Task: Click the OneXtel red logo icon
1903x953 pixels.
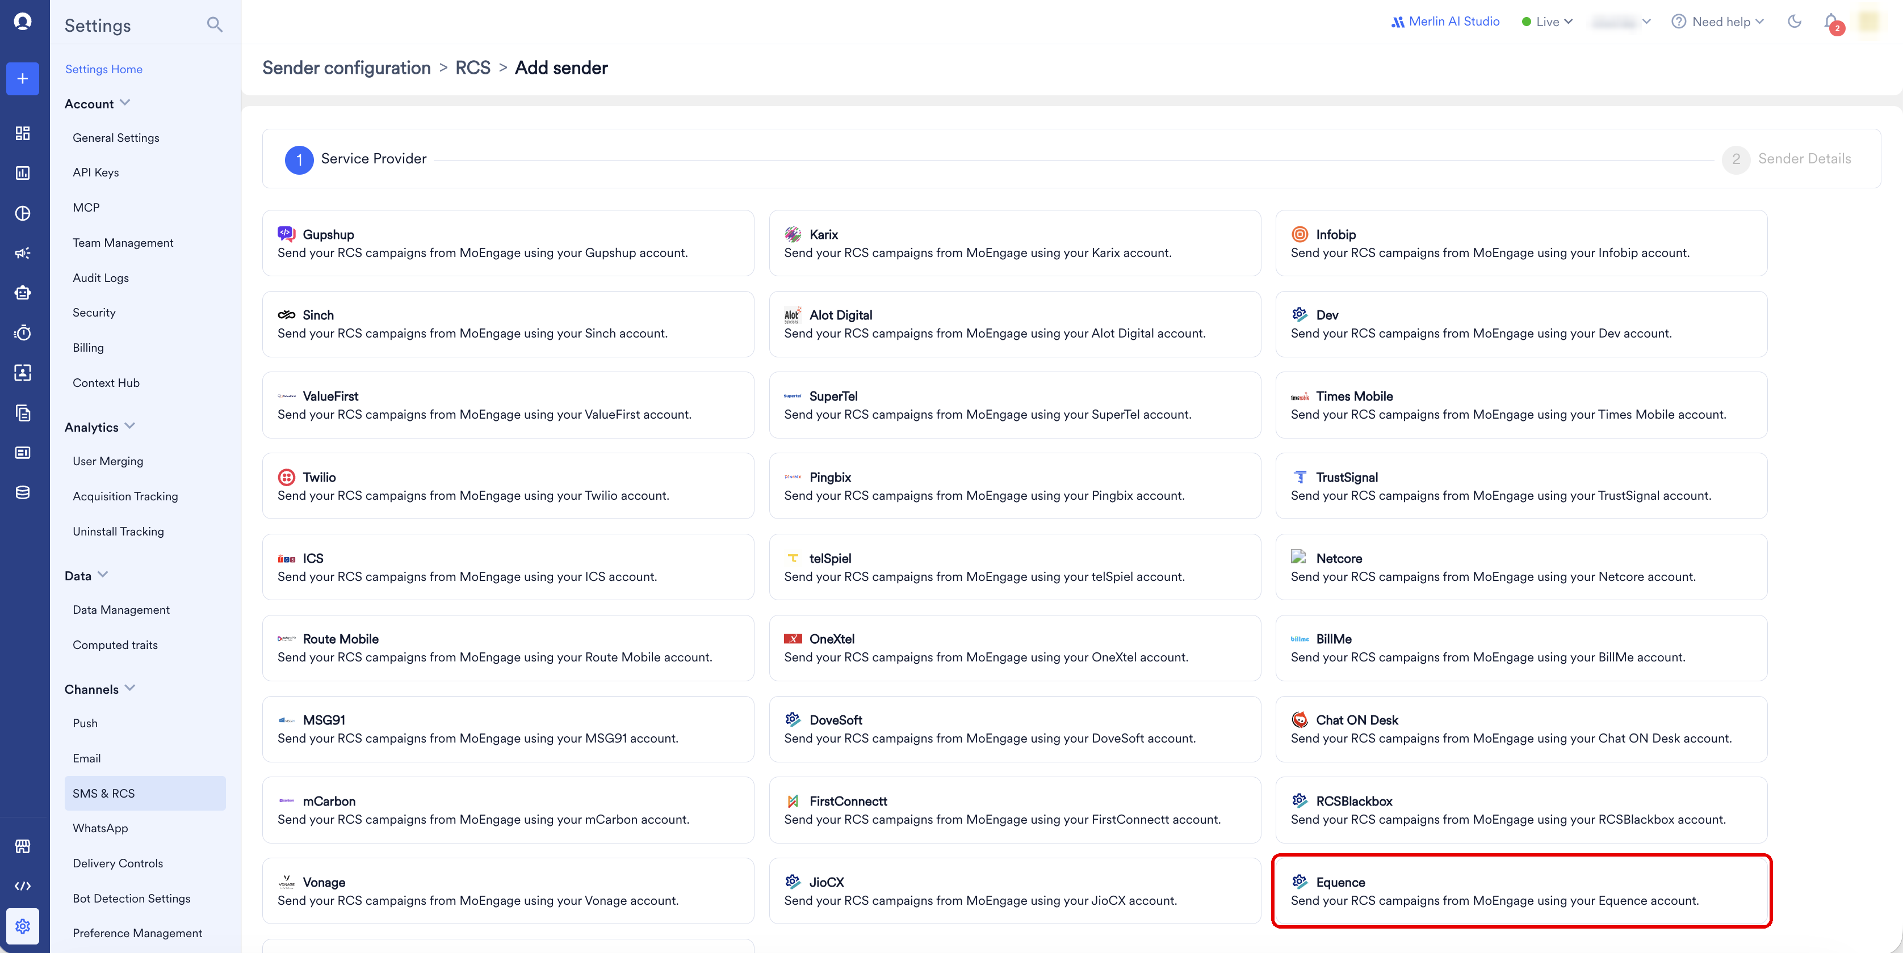Action: [x=793, y=639]
